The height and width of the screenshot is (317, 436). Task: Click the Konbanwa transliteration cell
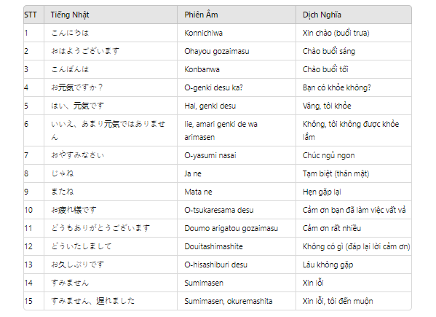pos(237,69)
